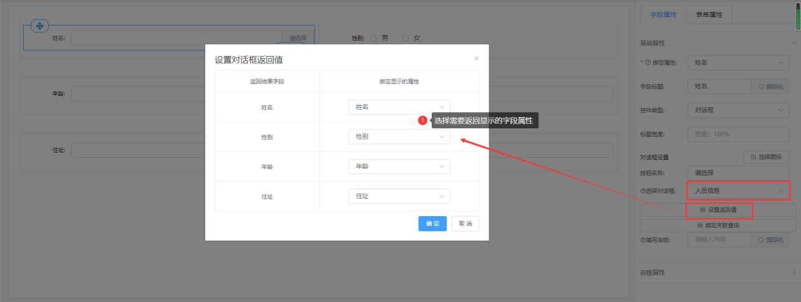Image resolution: width=801 pixels, height=302 pixels.
Task: Click the 返回结果字段 column header
Action: (x=267, y=82)
